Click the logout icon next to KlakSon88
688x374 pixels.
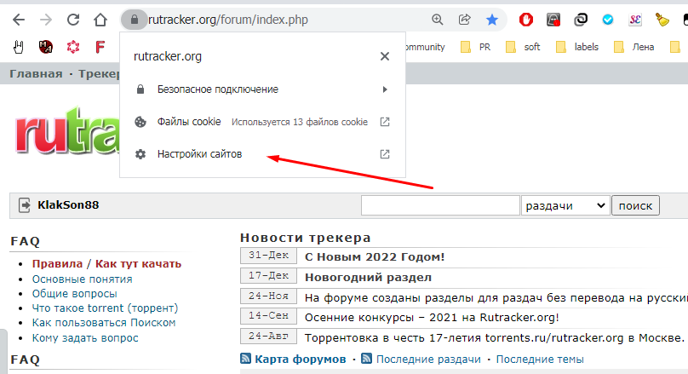[24, 205]
